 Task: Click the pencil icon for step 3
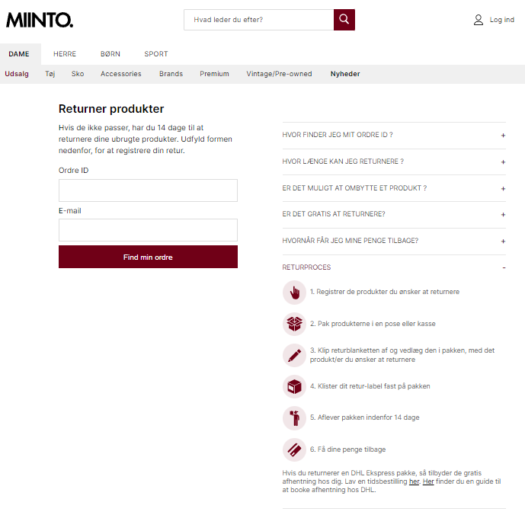(x=294, y=355)
